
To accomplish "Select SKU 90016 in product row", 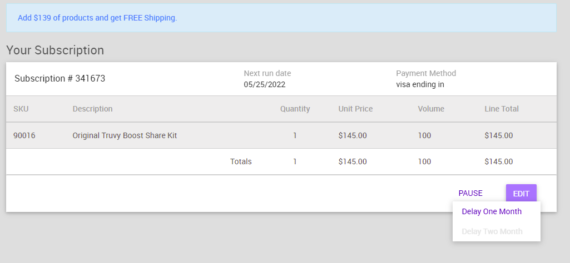I will tap(24, 136).
